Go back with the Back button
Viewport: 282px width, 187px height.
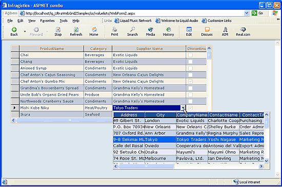coord(14,32)
